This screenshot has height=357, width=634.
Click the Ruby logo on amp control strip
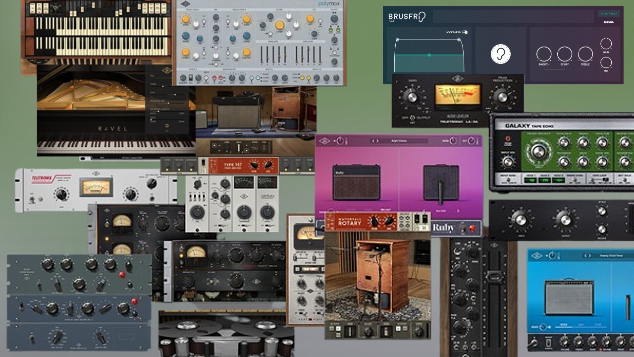coord(443,229)
